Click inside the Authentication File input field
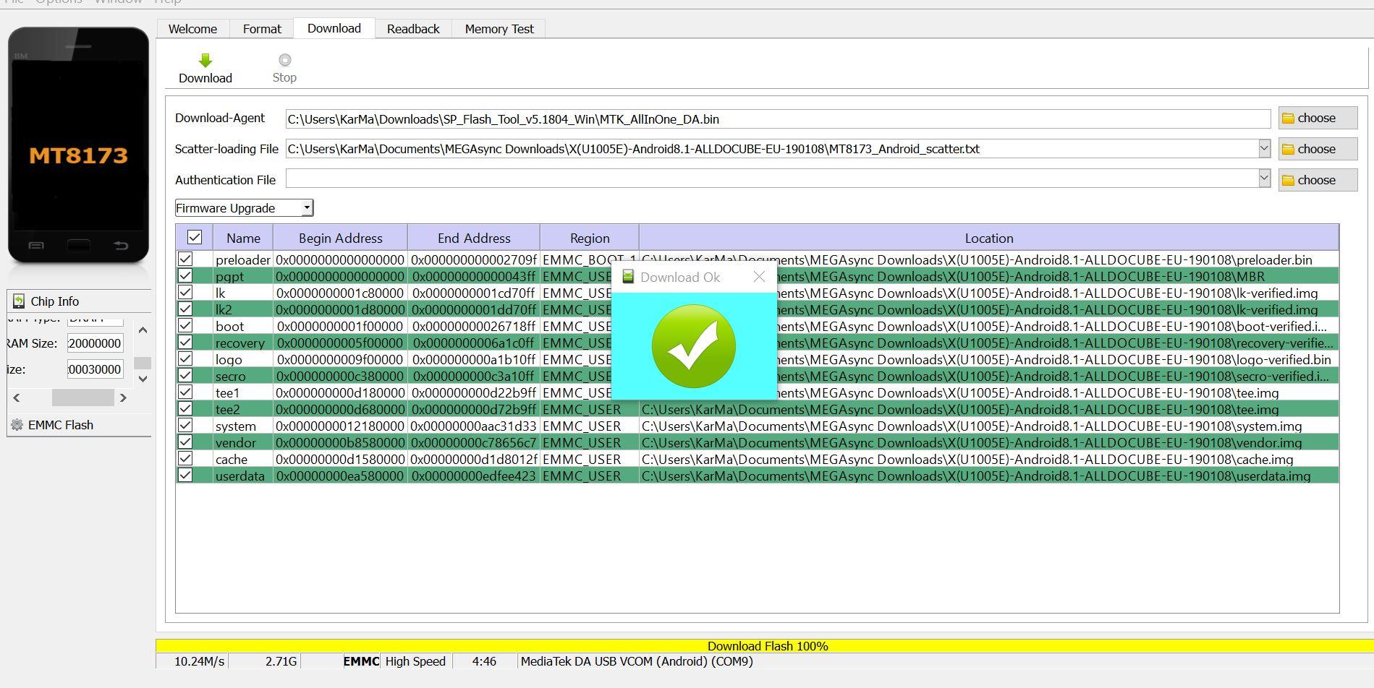Screen dimensions: 1374x688 click(x=724, y=178)
